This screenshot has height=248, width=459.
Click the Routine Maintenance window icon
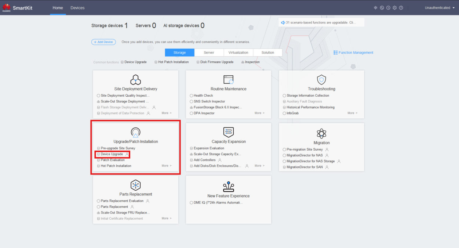tap(228, 79)
